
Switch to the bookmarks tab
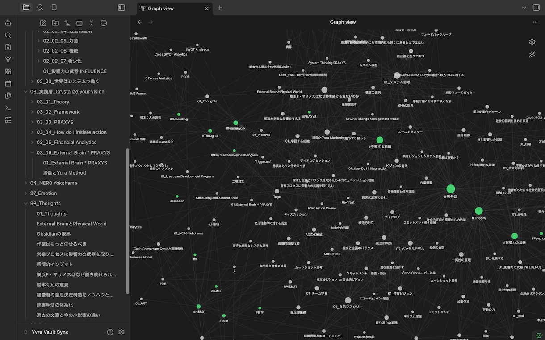[x=54, y=8]
